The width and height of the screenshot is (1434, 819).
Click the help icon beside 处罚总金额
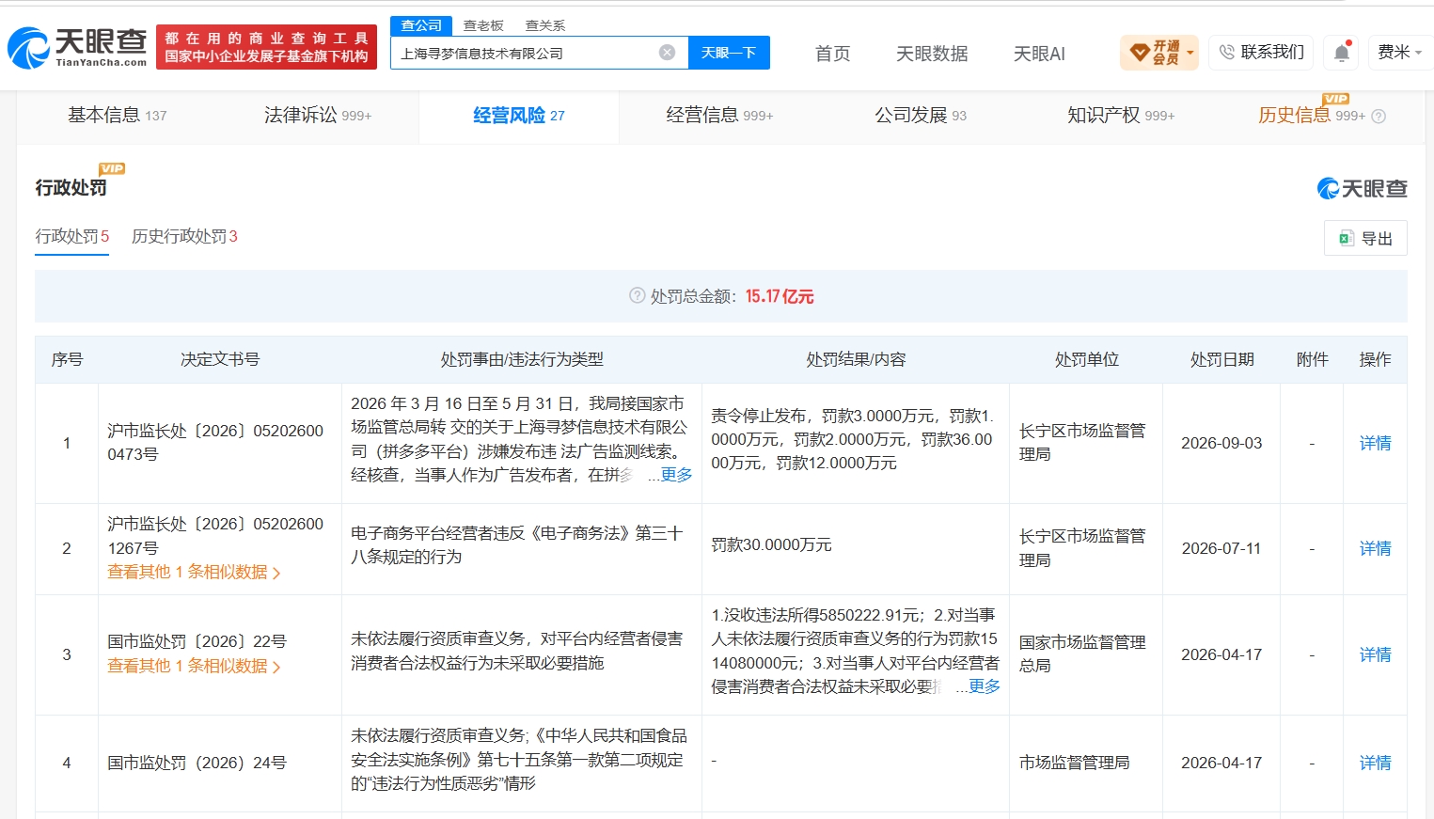(x=637, y=296)
